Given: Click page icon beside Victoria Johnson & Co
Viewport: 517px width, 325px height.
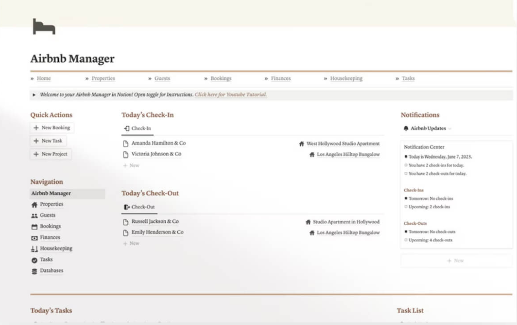Looking at the screenshot, I should 125,155.
